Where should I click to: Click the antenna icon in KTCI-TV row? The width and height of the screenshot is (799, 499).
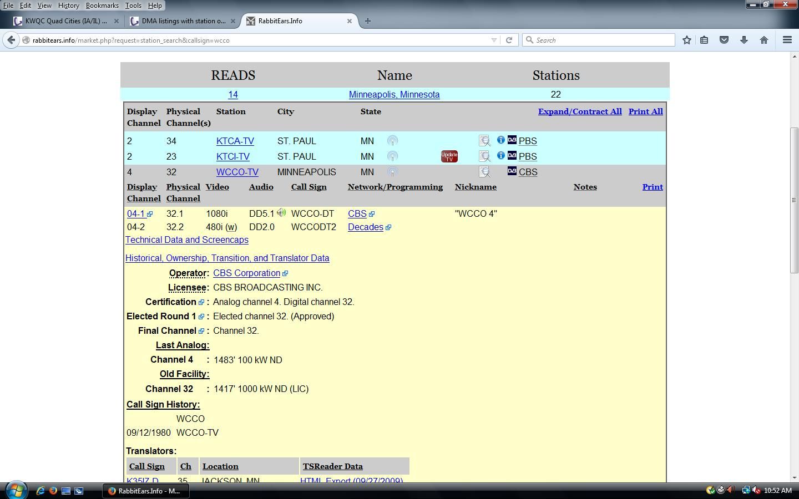pyautogui.click(x=392, y=156)
